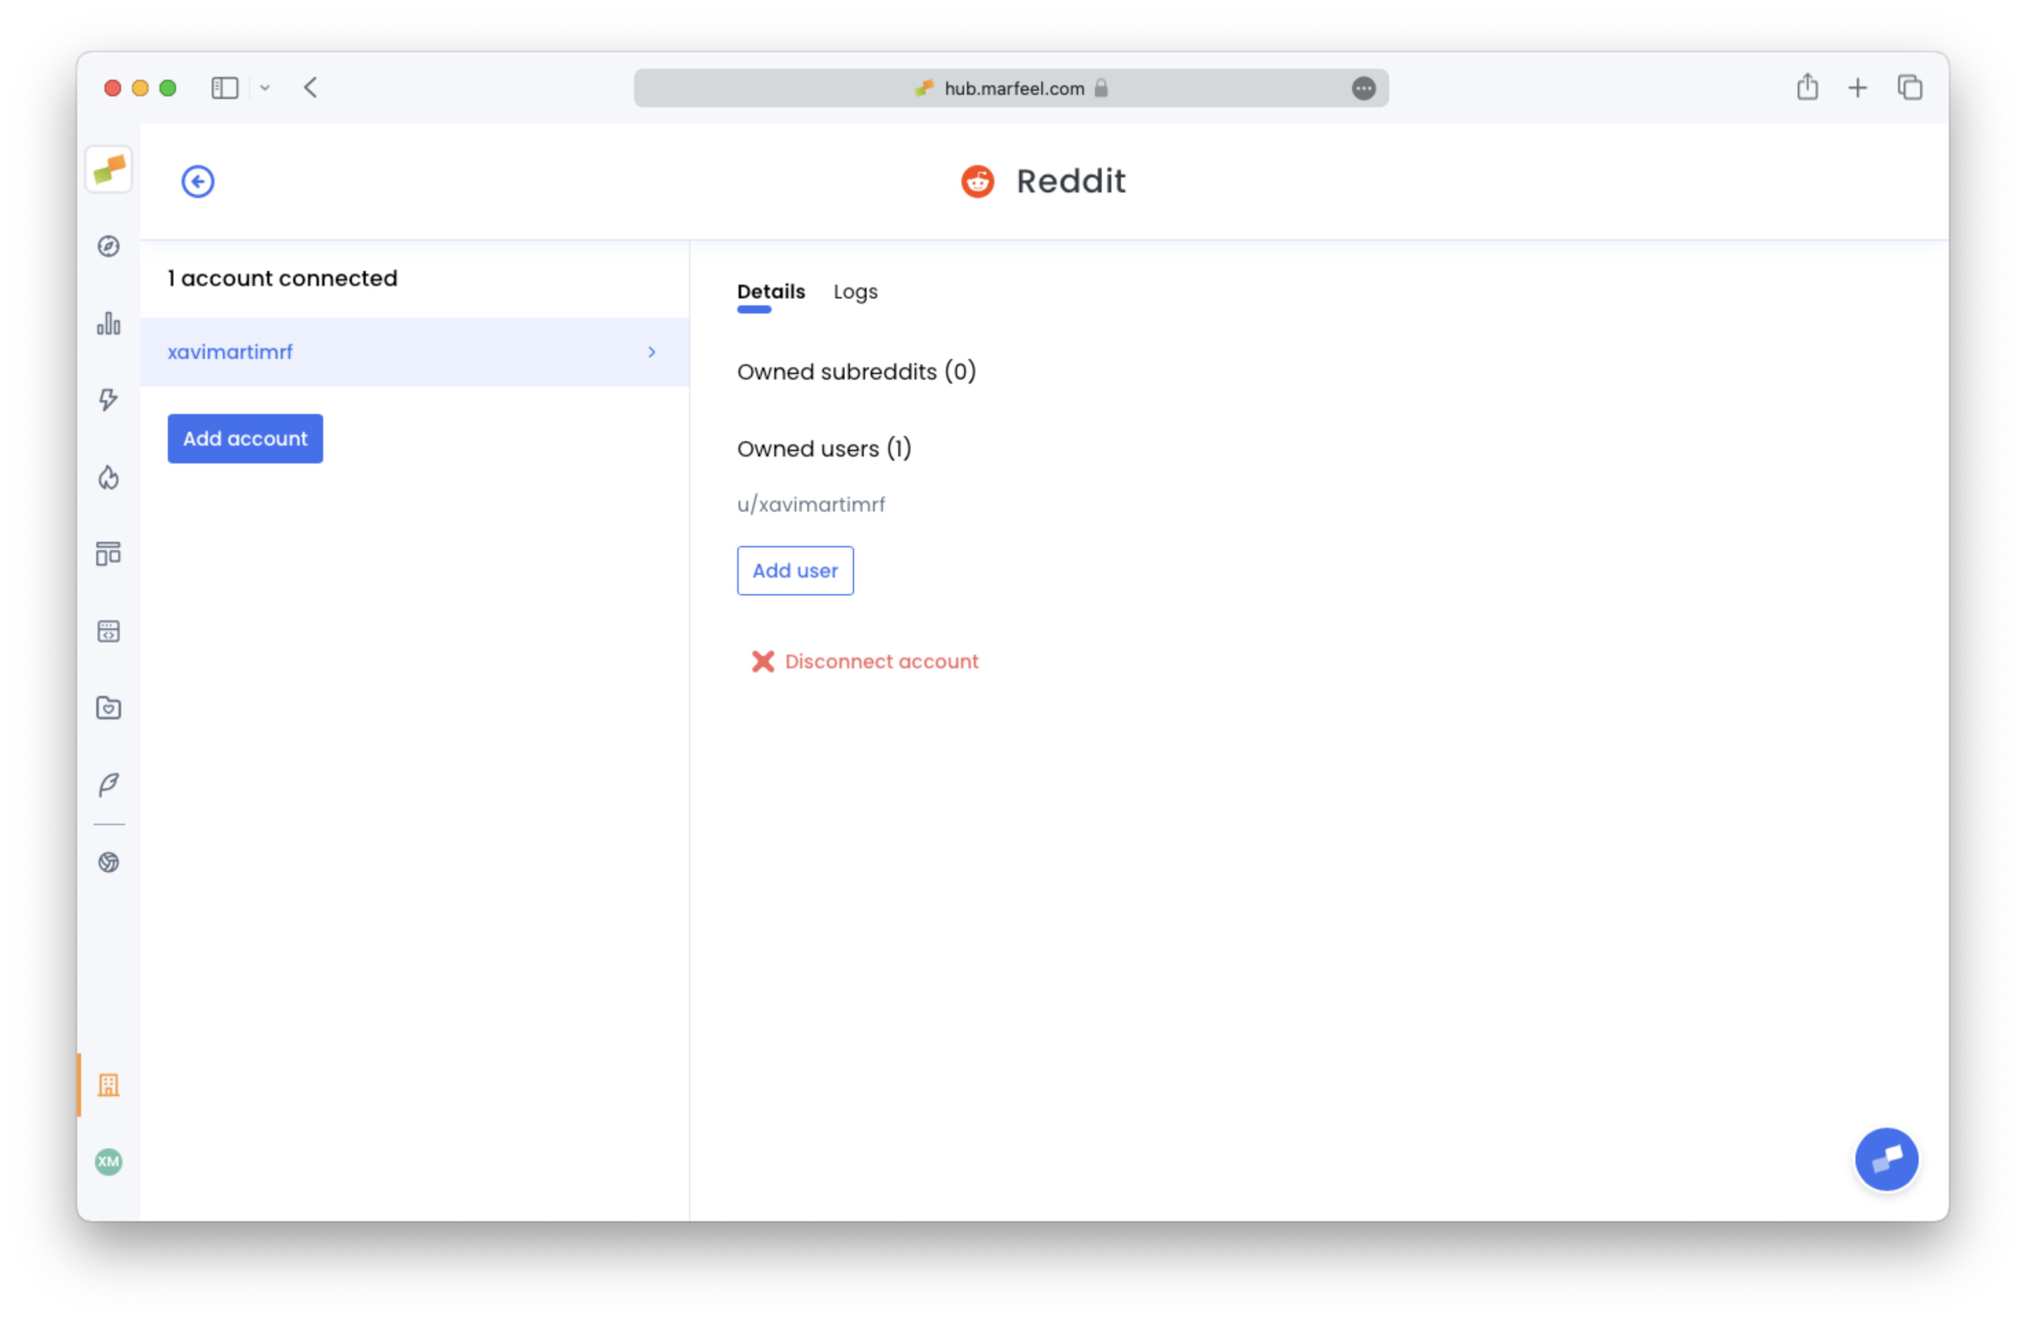Viewport: 2026px width, 1323px height.
Task: Open the address bar options menu
Action: 1363,88
